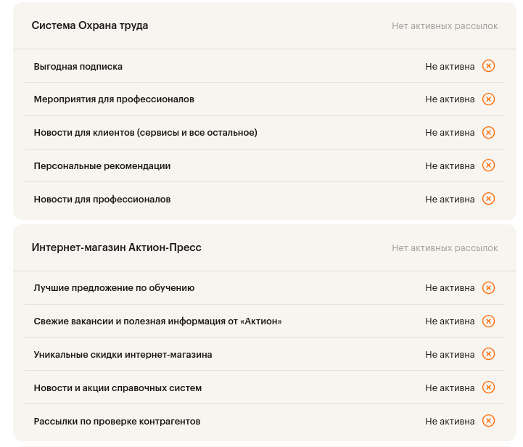Select the Уникальные скидки интернет-магазина label

coord(123,355)
